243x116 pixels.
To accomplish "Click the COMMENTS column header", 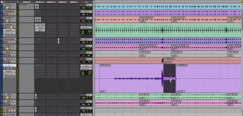I will [26, 2].
